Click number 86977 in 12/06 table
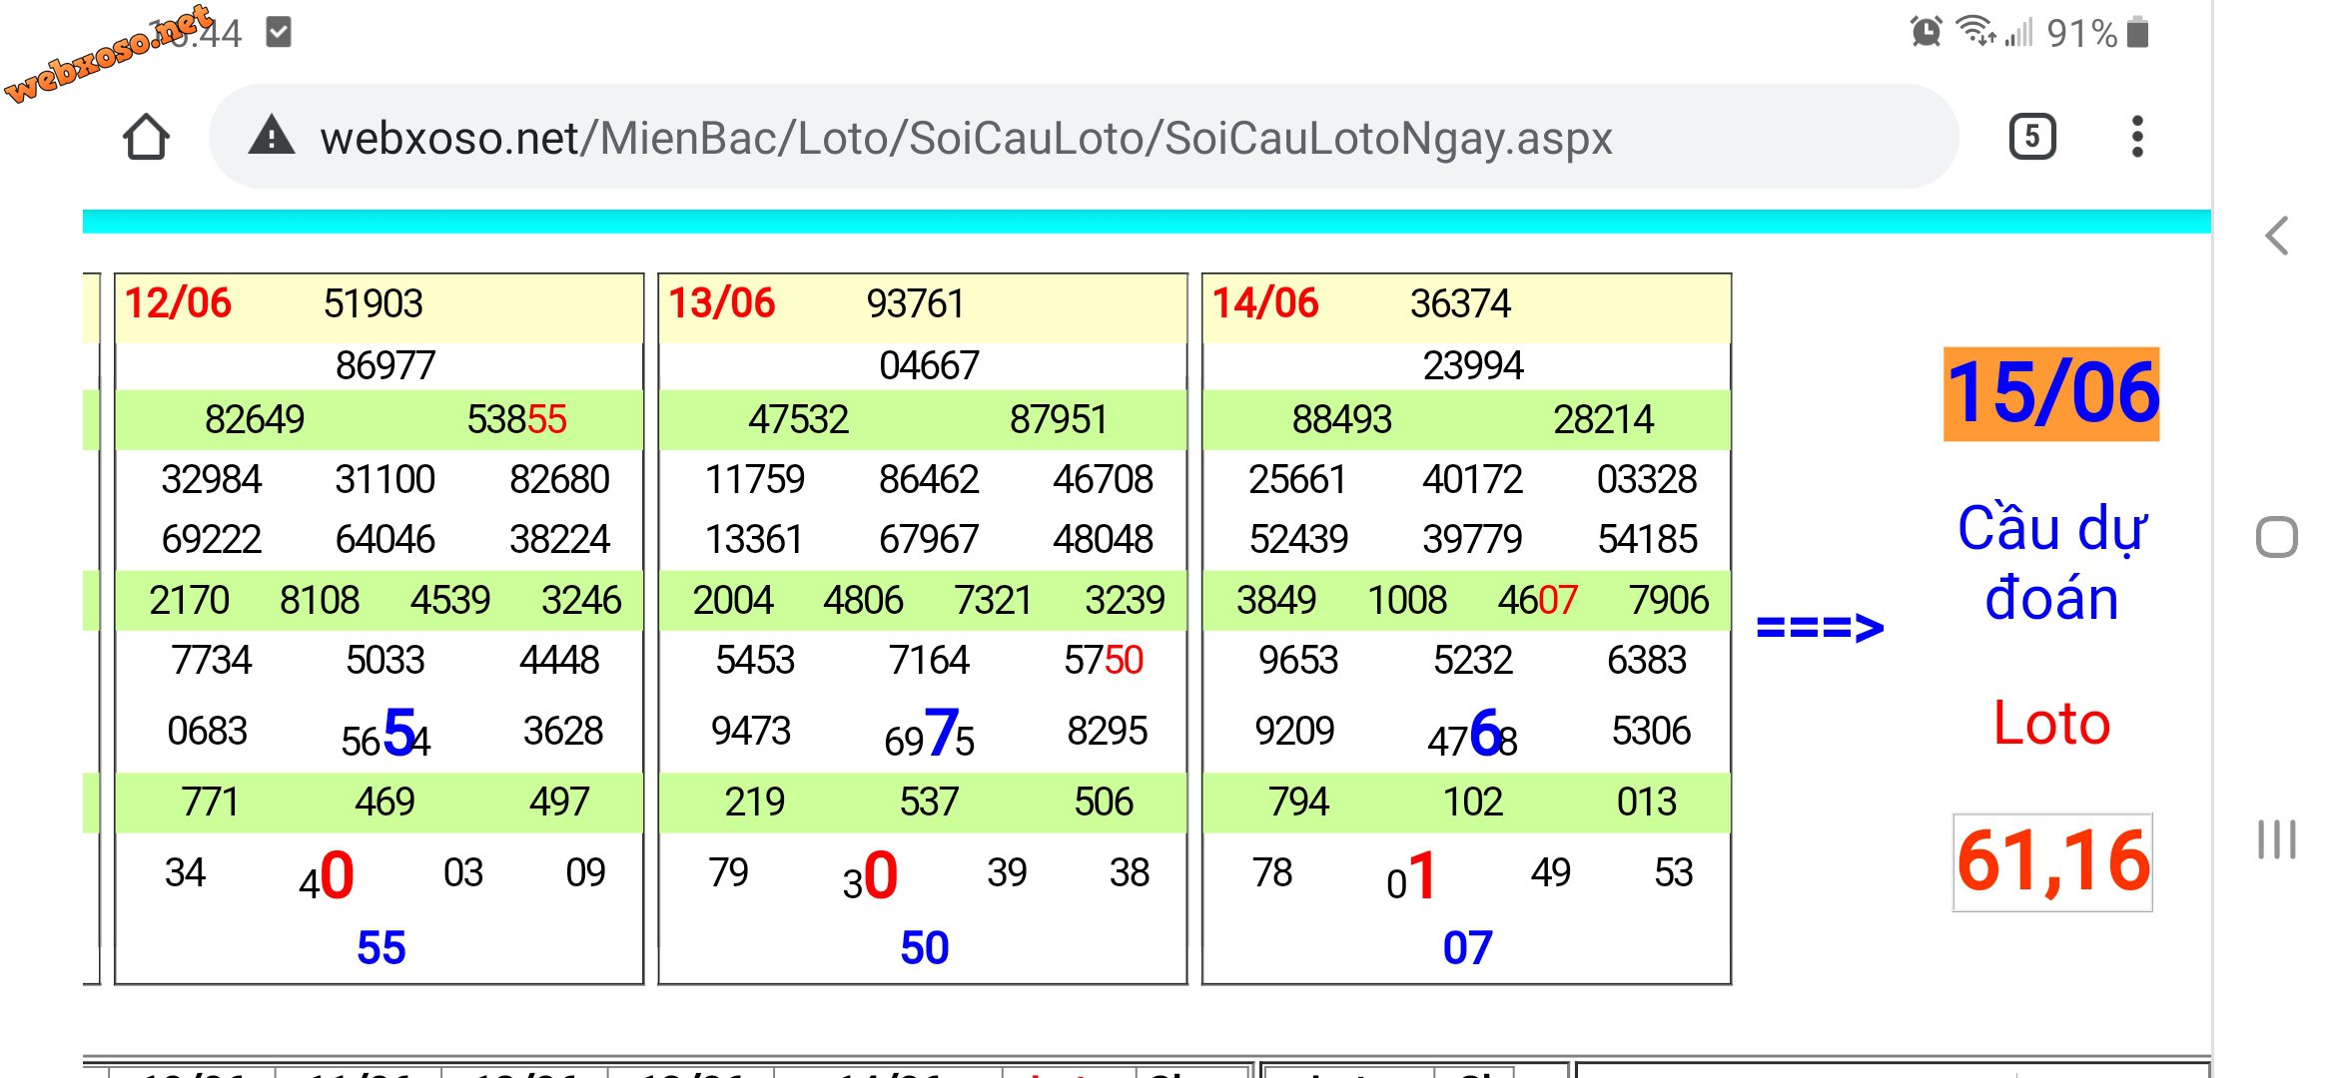The image size is (2337, 1078). (386, 365)
